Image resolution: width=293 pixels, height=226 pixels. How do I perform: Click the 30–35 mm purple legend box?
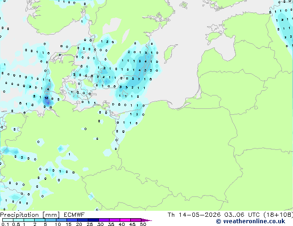(x=104, y=220)
